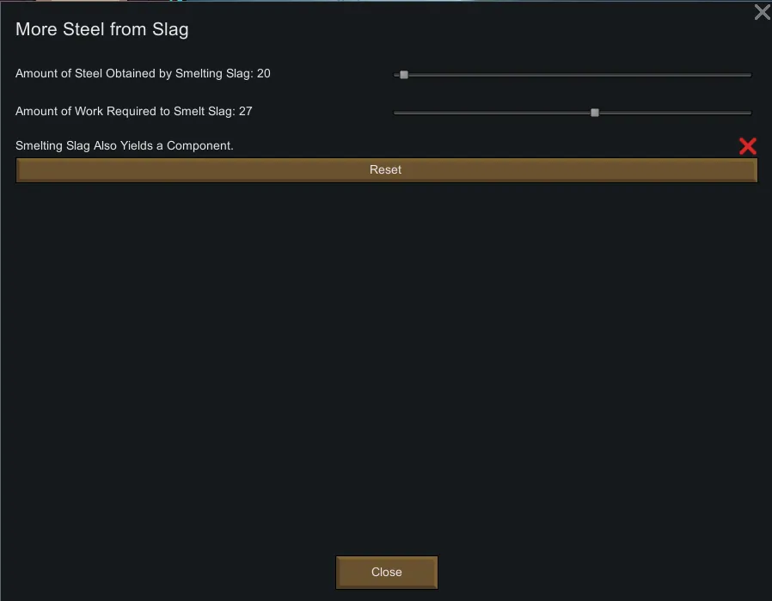Screen dimensions: 772x601
Task: Click the 'More Steel from Slag' title
Action: 101,29
